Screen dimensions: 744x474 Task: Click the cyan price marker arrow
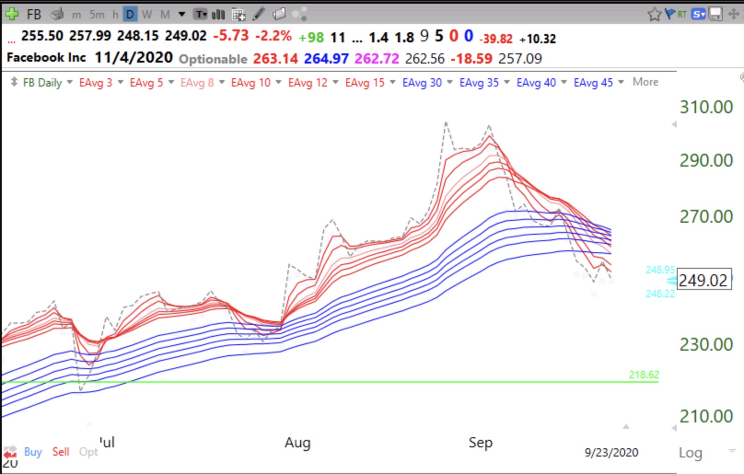(x=671, y=280)
